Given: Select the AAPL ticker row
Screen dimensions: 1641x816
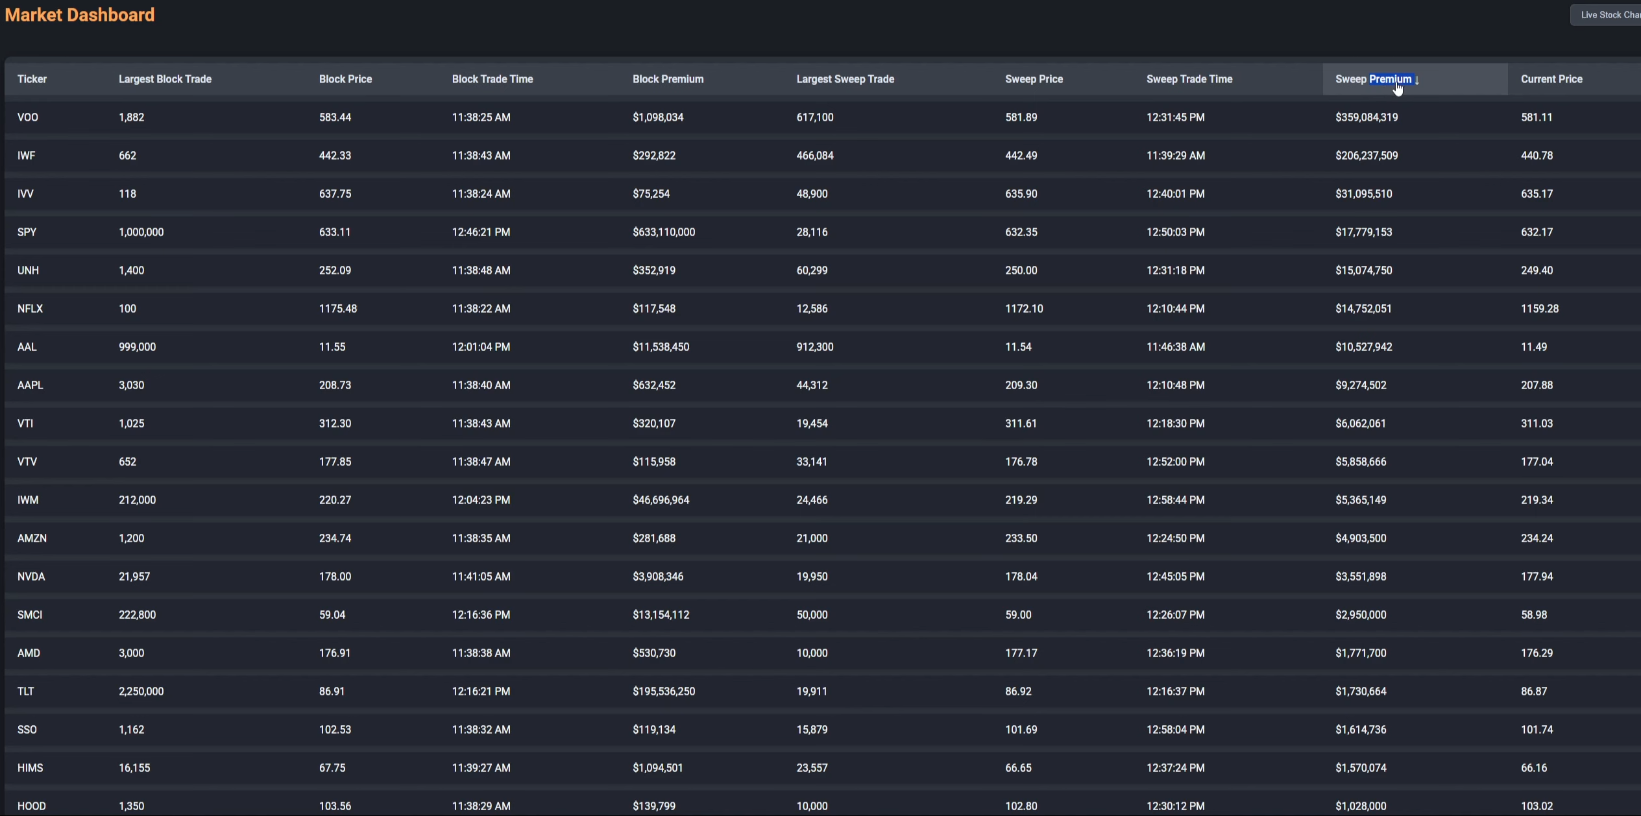Looking at the screenshot, I should point(30,385).
